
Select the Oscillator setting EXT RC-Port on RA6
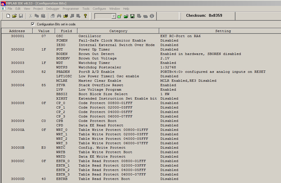(180, 36)
